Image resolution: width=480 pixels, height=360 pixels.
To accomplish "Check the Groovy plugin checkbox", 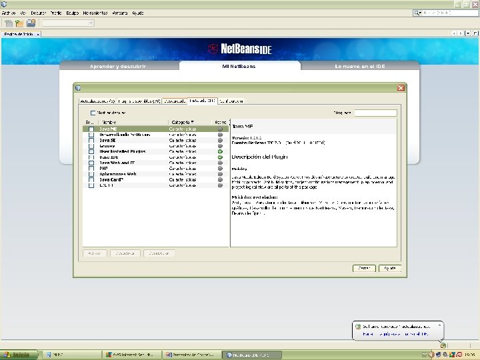I will tap(91, 146).
